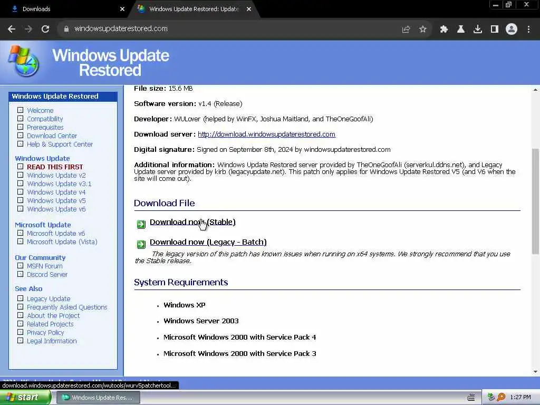540x405 pixels.
Task: Share this page via the share icon
Action: (406, 30)
